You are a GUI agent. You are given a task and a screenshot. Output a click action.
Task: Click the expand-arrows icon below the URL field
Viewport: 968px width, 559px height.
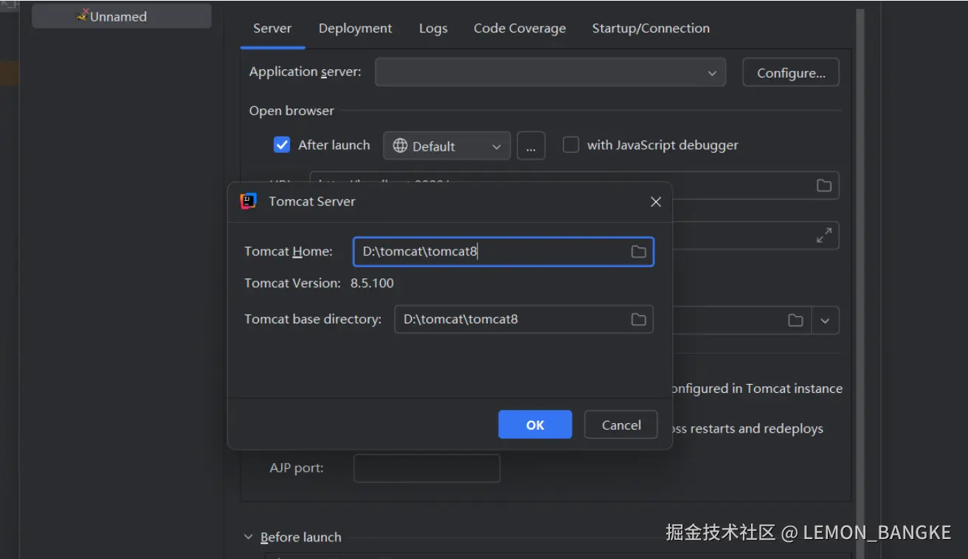[824, 236]
